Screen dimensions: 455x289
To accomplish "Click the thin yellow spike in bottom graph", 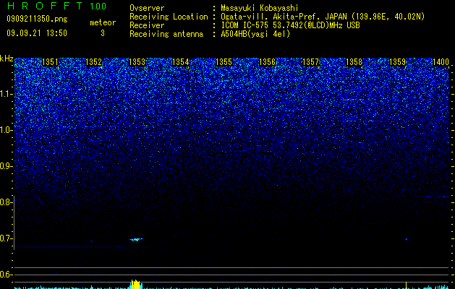I will point(406,285).
